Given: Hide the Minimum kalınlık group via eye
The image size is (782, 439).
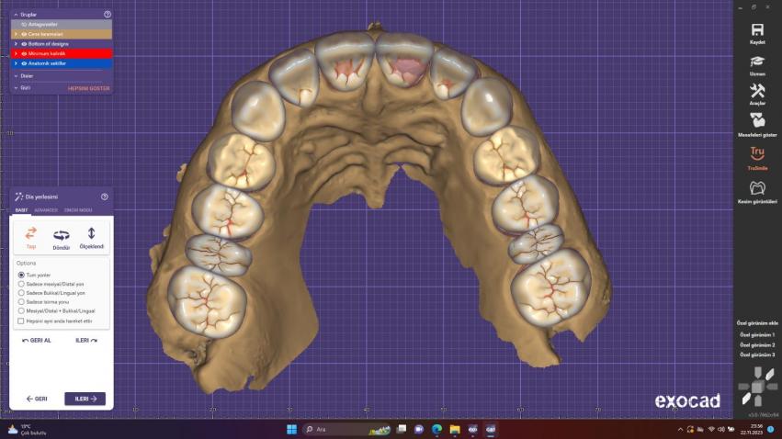Looking at the screenshot, I should (x=23, y=53).
